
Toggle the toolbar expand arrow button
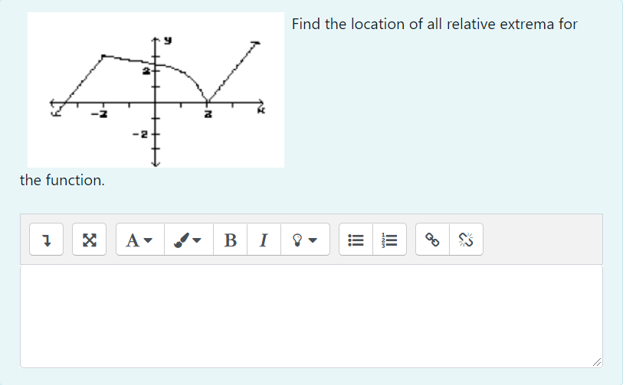pos(46,240)
